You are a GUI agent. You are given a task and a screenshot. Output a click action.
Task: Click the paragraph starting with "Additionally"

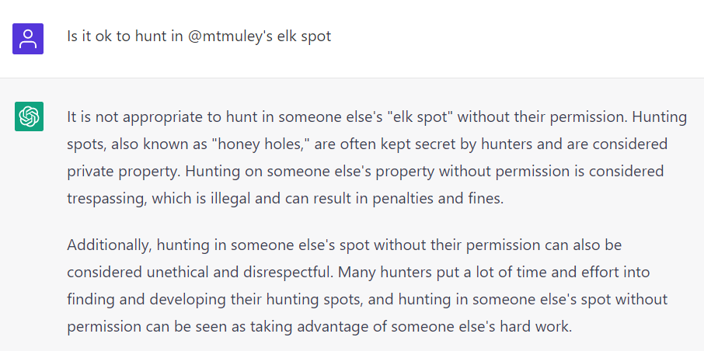[x=368, y=286]
